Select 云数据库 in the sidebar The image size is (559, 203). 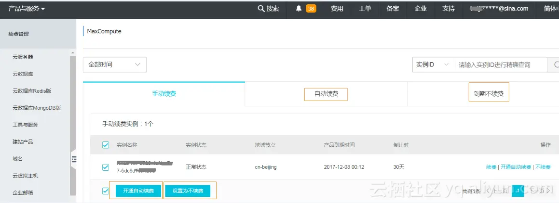tap(23, 74)
